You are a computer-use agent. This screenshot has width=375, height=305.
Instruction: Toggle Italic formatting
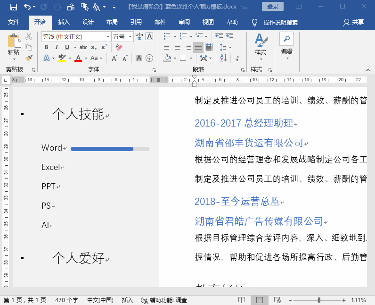point(57,47)
